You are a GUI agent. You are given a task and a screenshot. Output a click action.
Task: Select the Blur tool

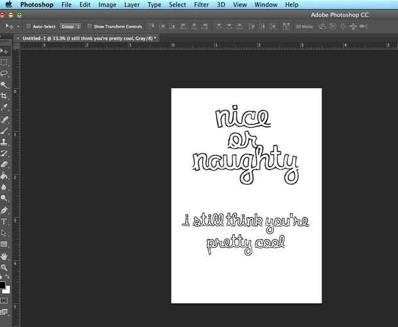[4, 187]
